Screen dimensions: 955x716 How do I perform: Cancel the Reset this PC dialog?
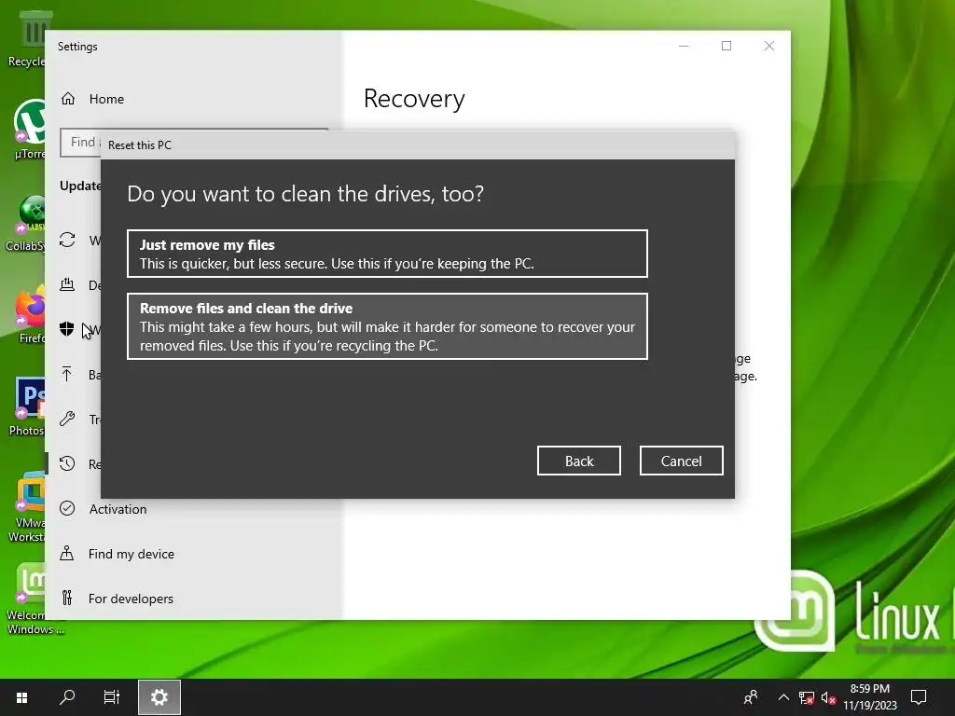[681, 461]
